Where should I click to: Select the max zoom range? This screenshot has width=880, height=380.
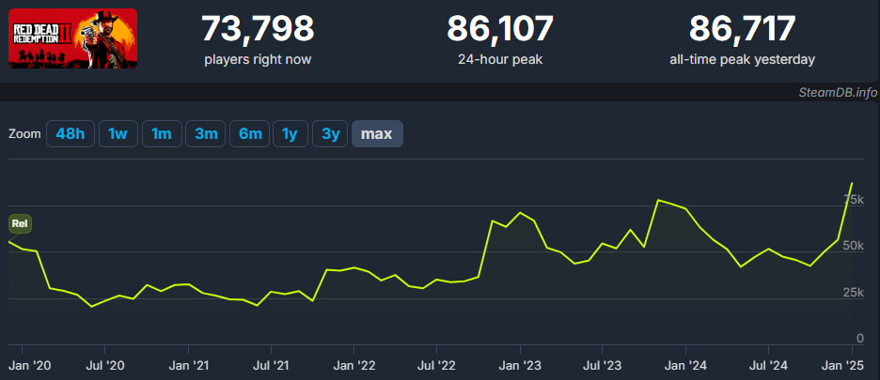coord(377,134)
